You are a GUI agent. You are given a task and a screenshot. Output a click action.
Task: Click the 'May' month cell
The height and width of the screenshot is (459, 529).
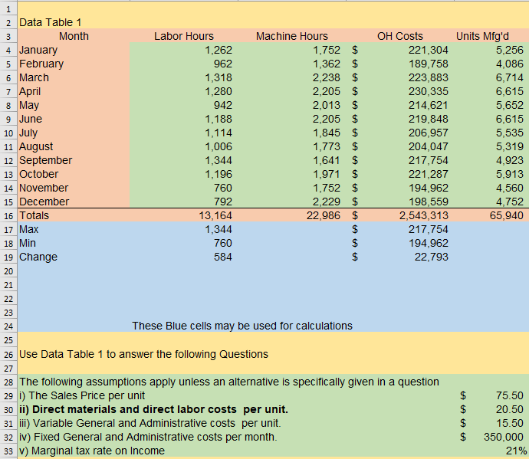point(74,105)
